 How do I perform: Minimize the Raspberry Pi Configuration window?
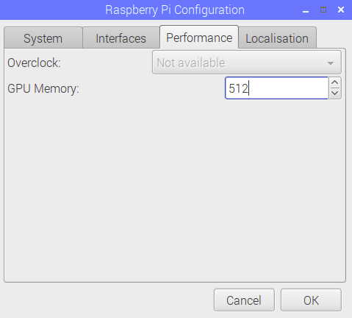pos(306,10)
